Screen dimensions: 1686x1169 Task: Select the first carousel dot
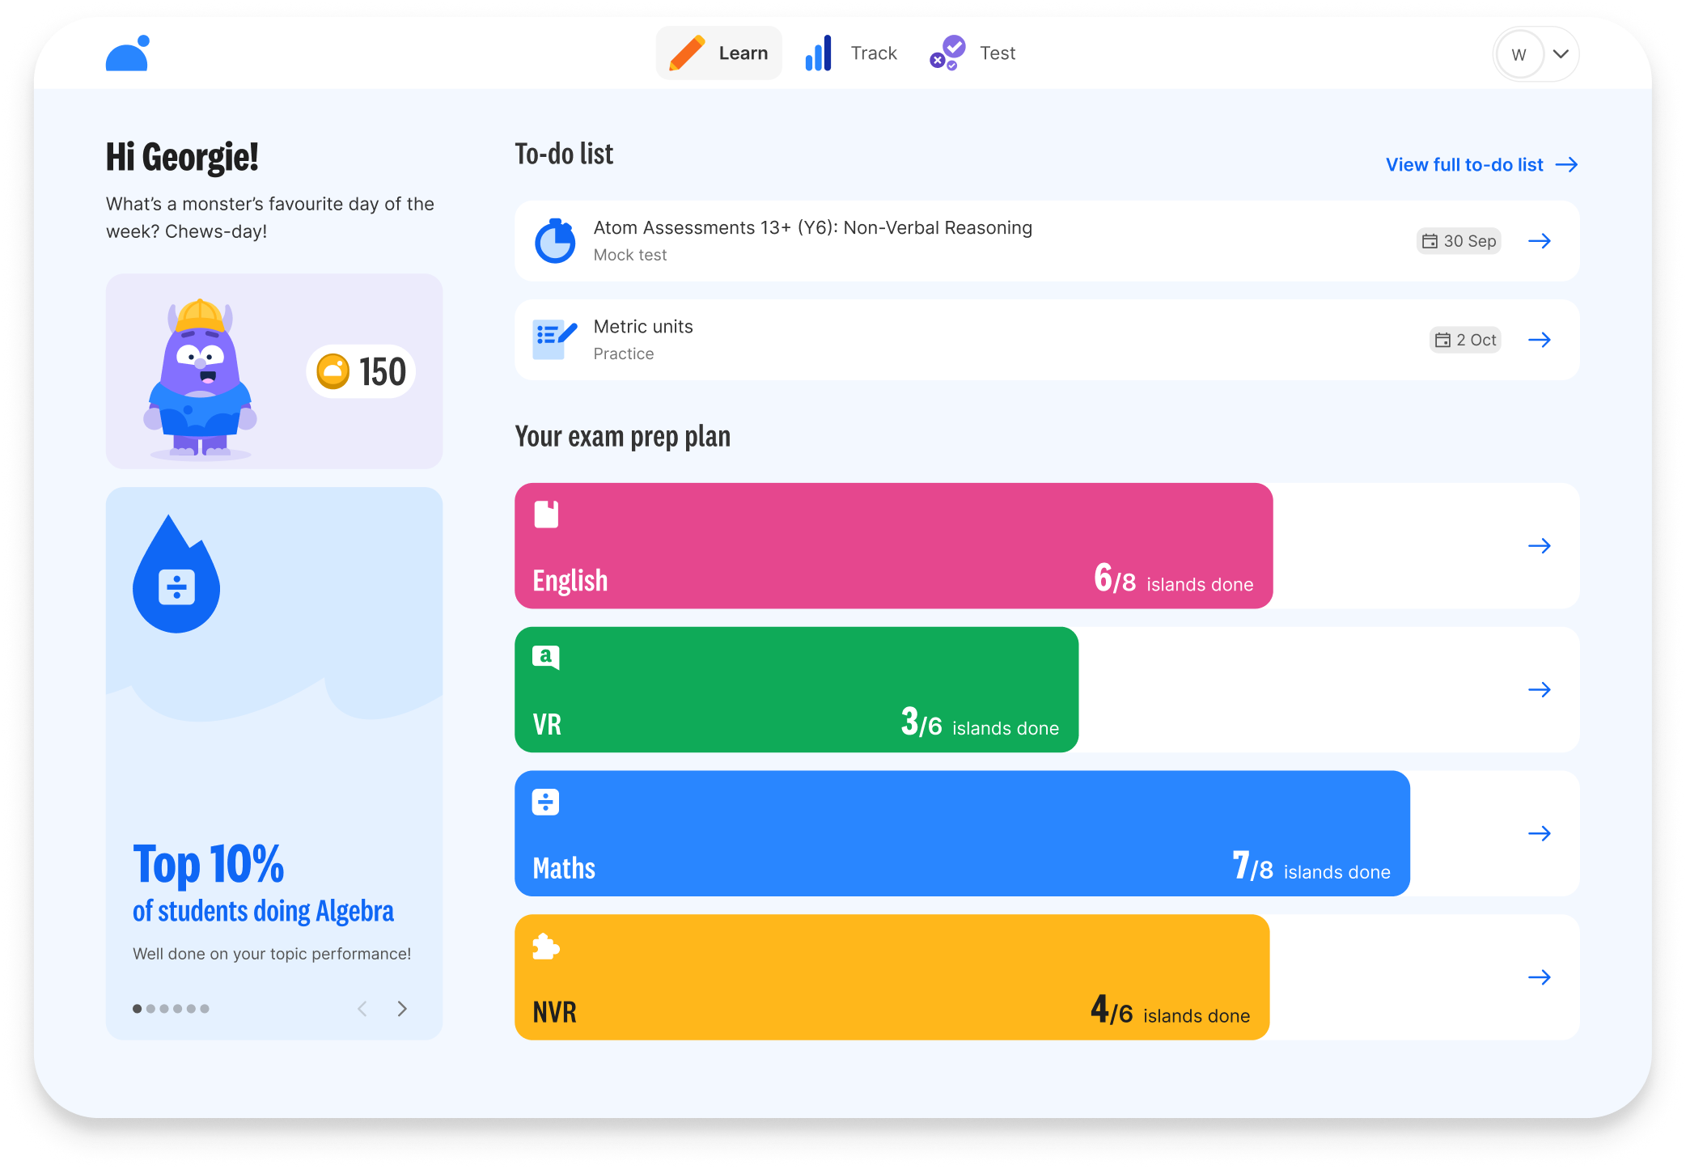tap(138, 1009)
